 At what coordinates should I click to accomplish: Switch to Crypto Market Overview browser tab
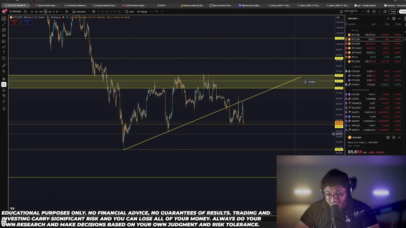[105, 5]
